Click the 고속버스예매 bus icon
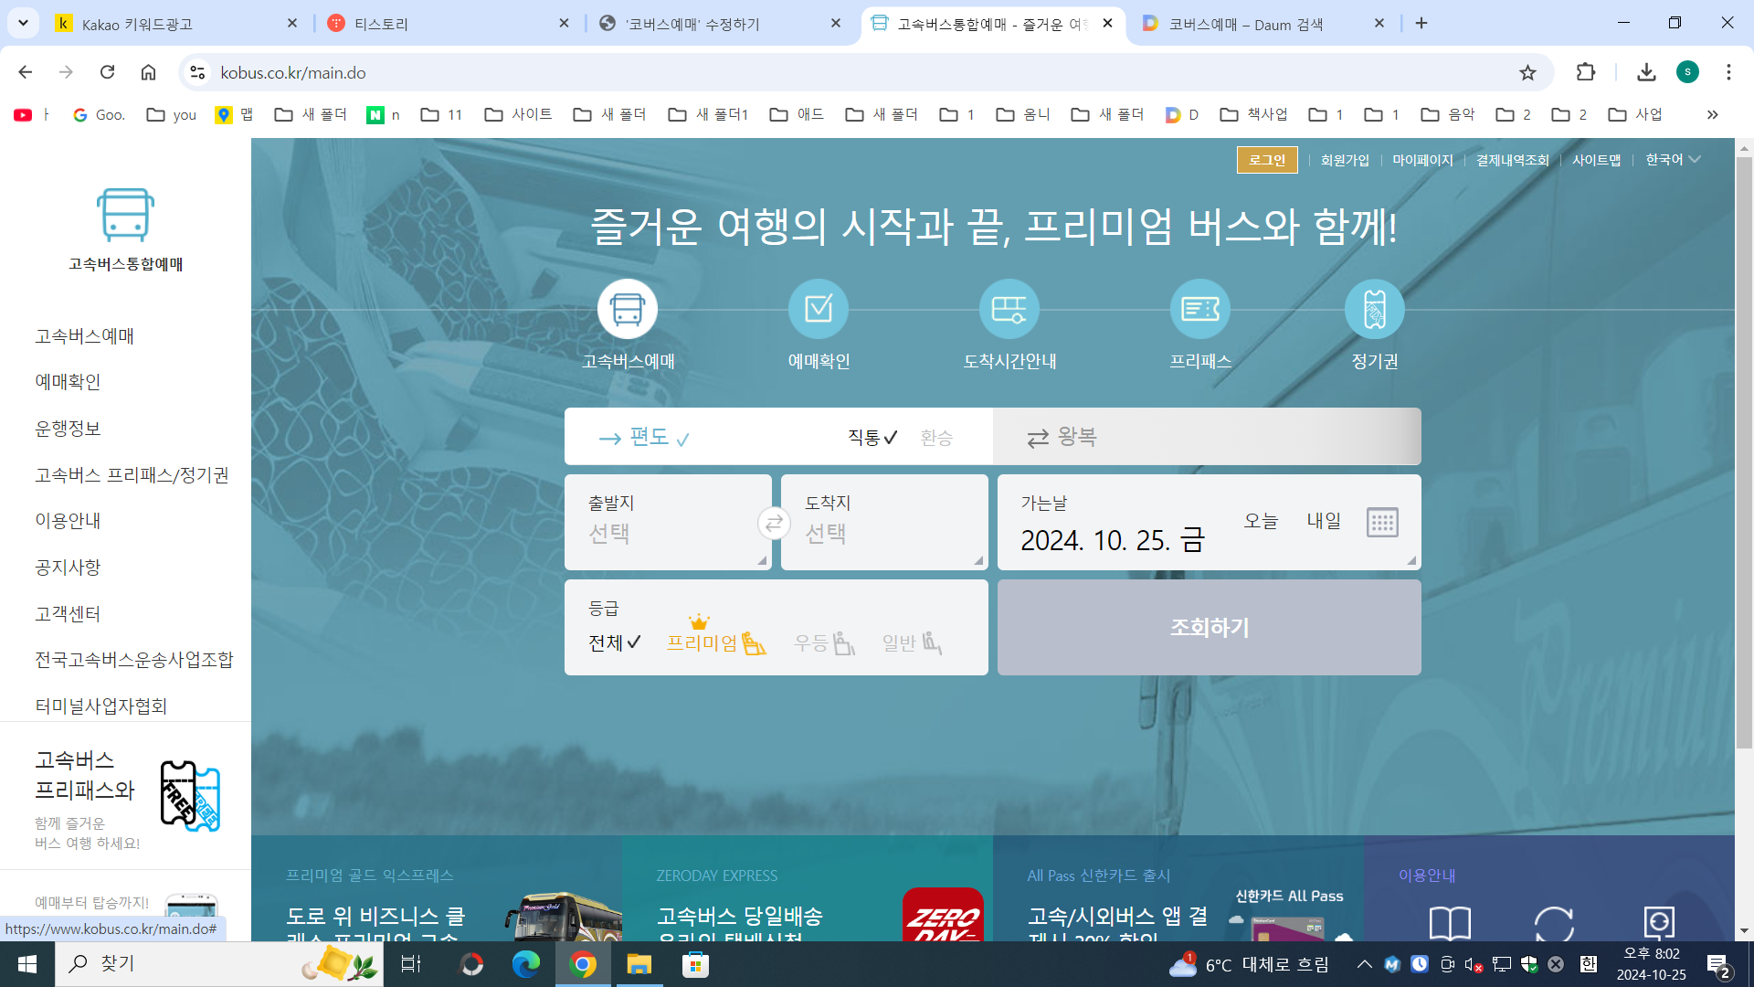Viewport: 1754px width, 987px height. [x=627, y=309]
